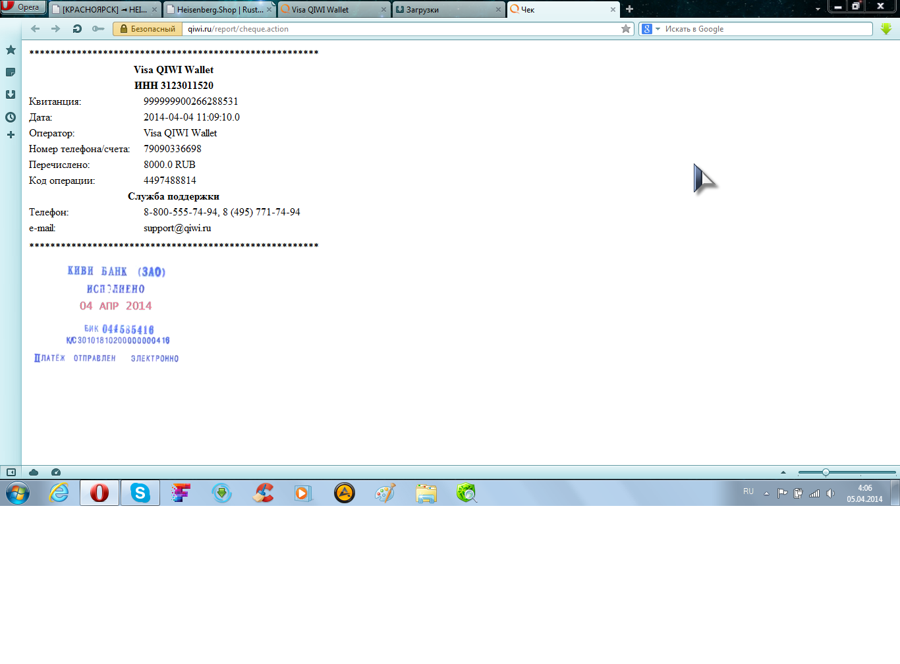The width and height of the screenshot is (900, 664).
Task: Click the КИВИ БАНК stamp image
Action: [107, 314]
